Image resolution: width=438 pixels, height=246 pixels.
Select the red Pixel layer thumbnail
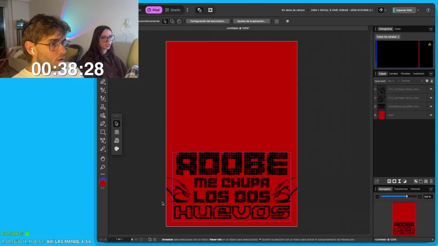point(382,115)
